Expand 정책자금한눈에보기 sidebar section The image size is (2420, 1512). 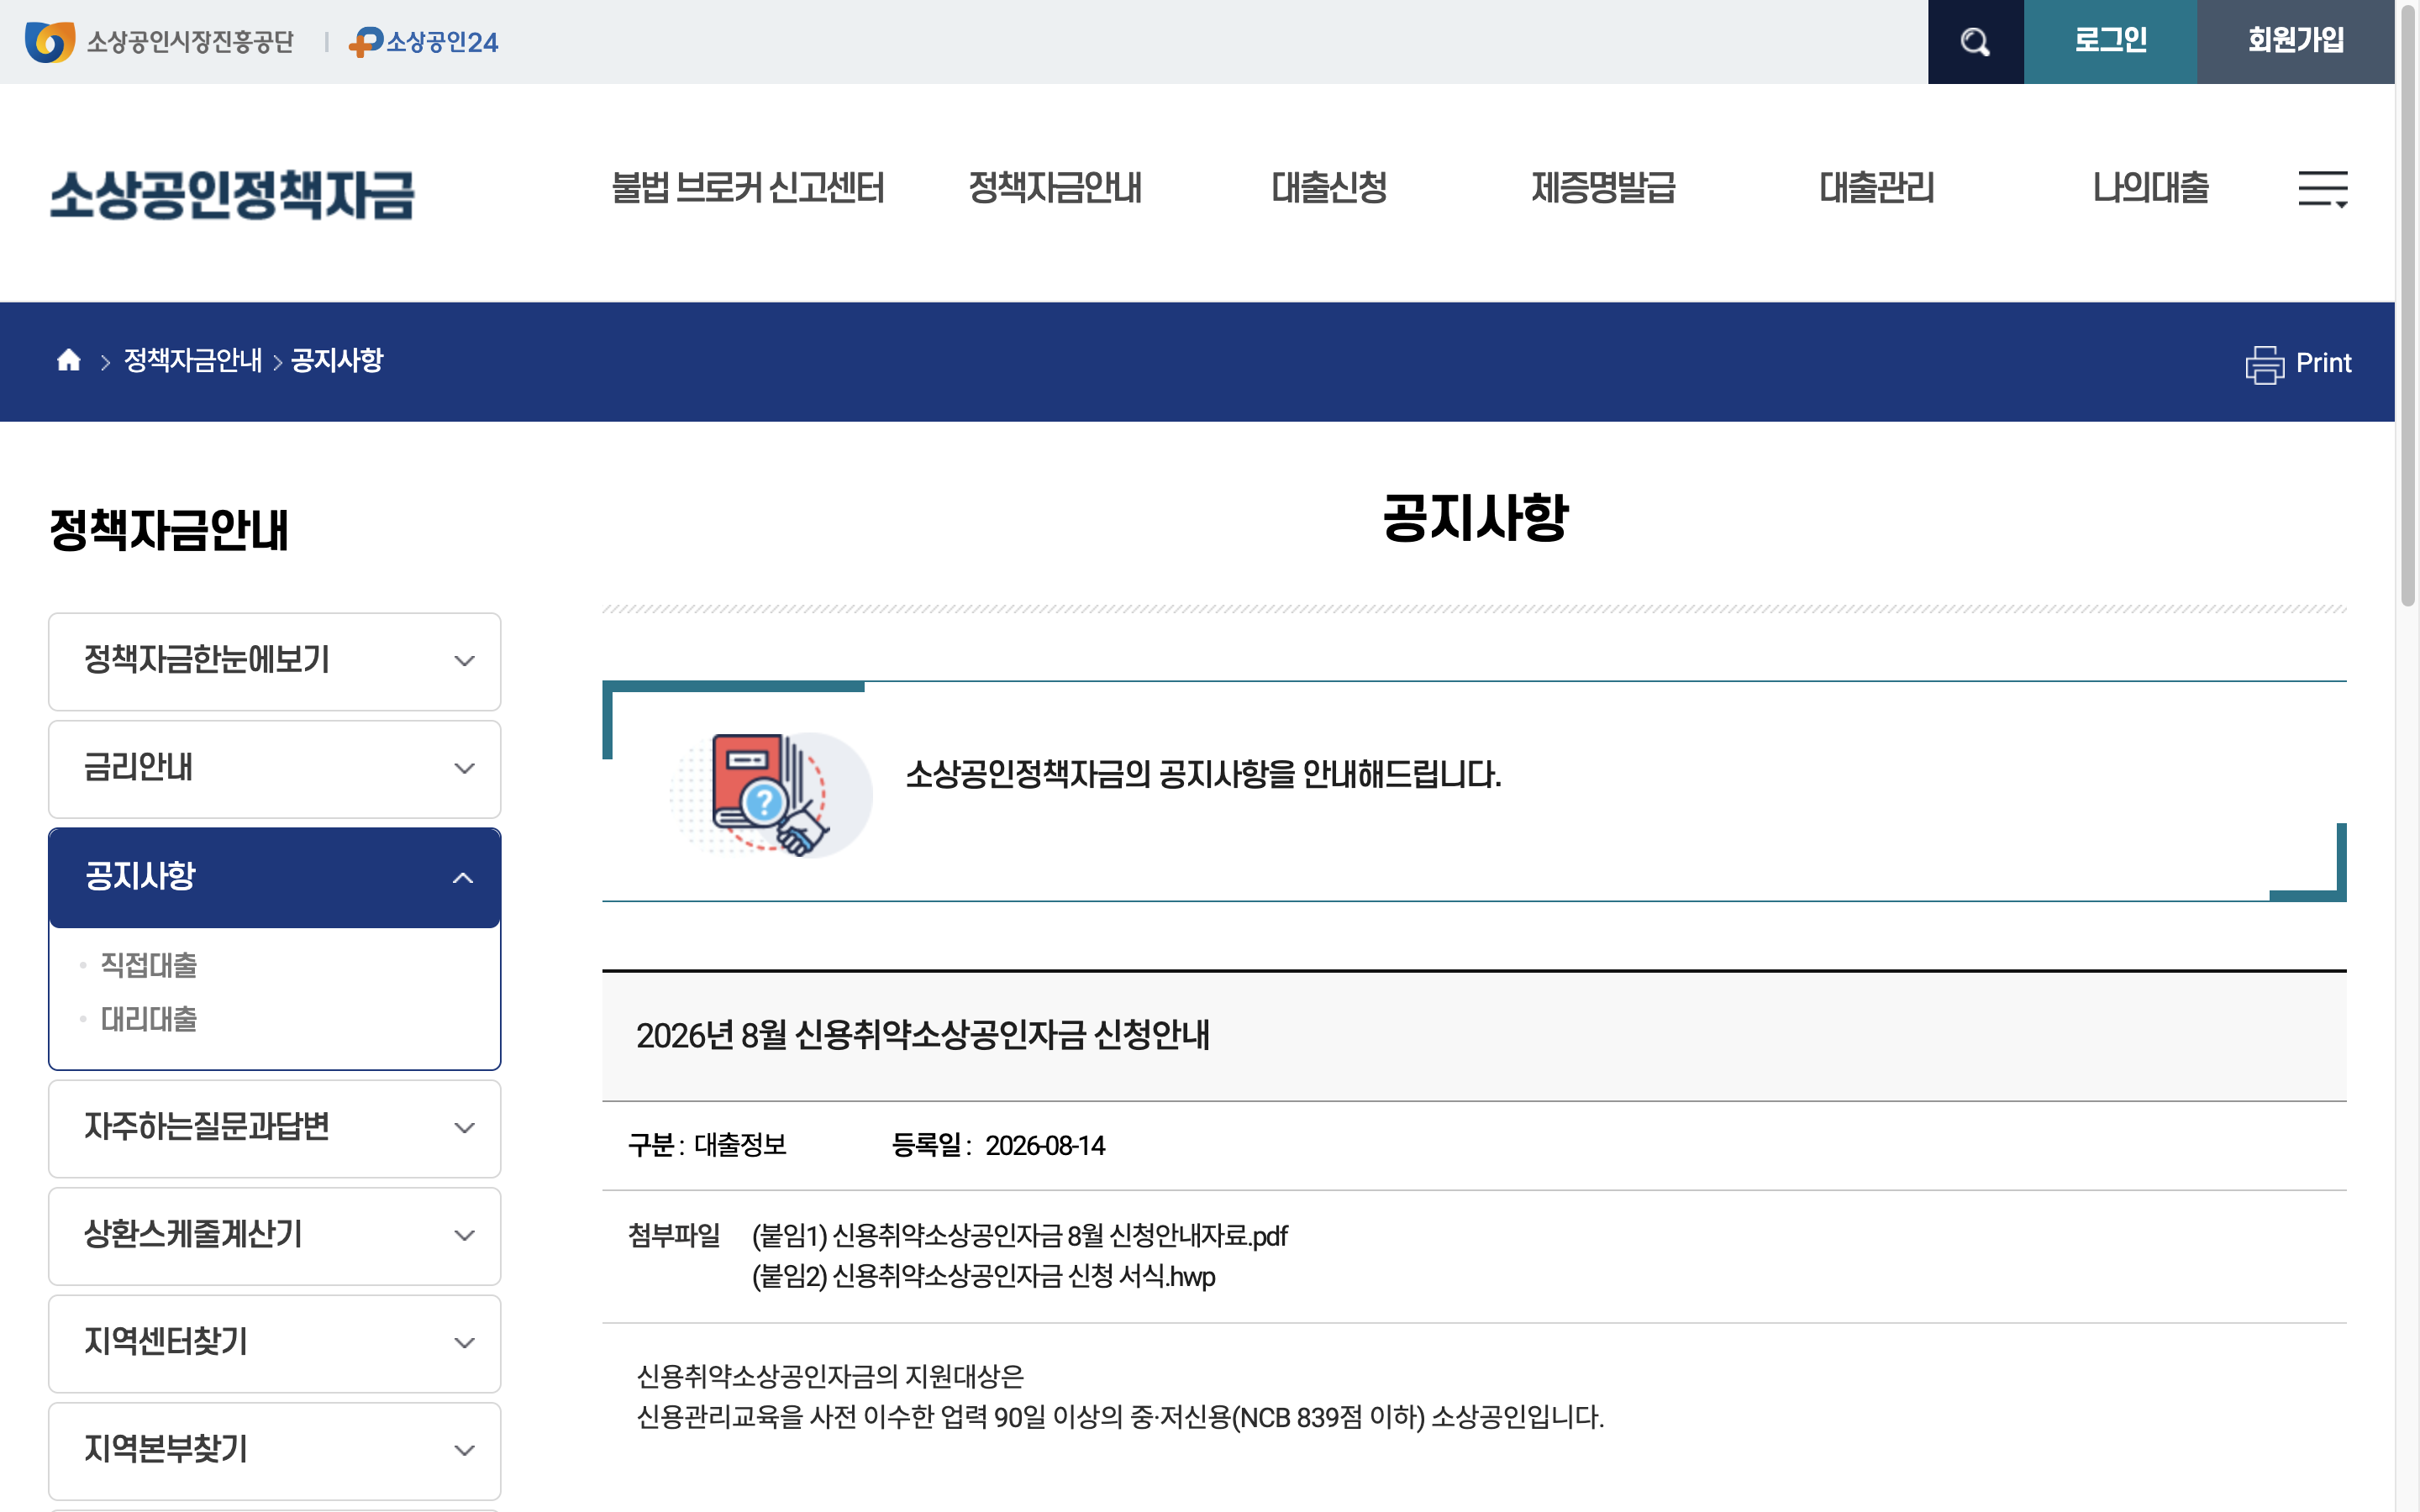274,661
